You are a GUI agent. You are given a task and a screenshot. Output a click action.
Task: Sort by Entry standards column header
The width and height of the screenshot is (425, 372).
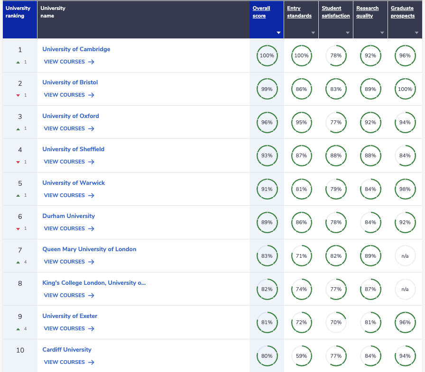299,12
